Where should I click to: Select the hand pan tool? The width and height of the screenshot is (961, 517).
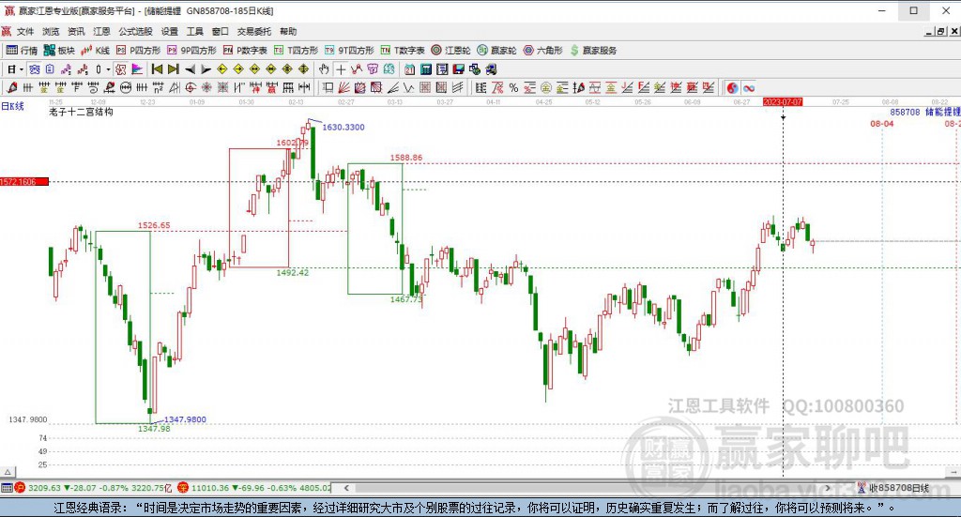tap(324, 69)
